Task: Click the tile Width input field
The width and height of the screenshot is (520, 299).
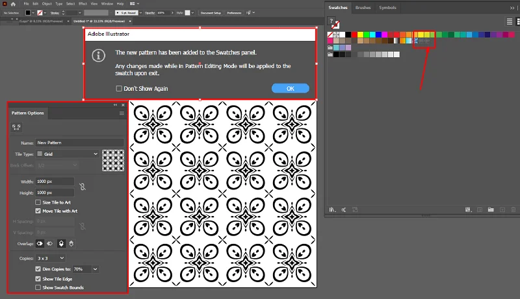Action: [55, 181]
